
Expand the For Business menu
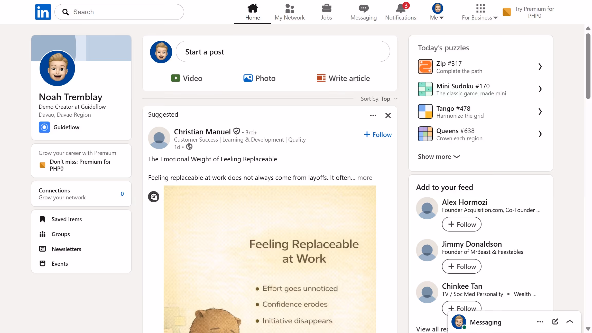click(x=480, y=12)
